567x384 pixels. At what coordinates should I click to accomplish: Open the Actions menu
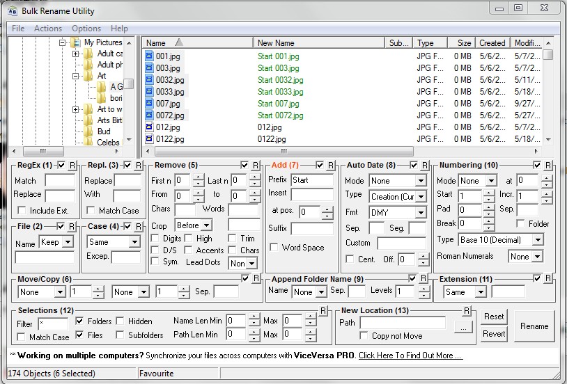48,29
